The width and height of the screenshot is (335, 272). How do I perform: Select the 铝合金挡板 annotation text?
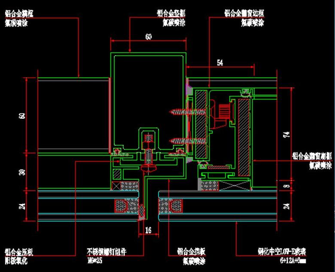point(190,252)
